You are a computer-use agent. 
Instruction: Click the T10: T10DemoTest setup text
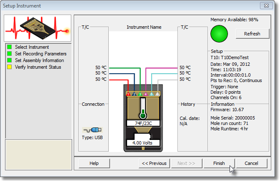tap(230, 57)
